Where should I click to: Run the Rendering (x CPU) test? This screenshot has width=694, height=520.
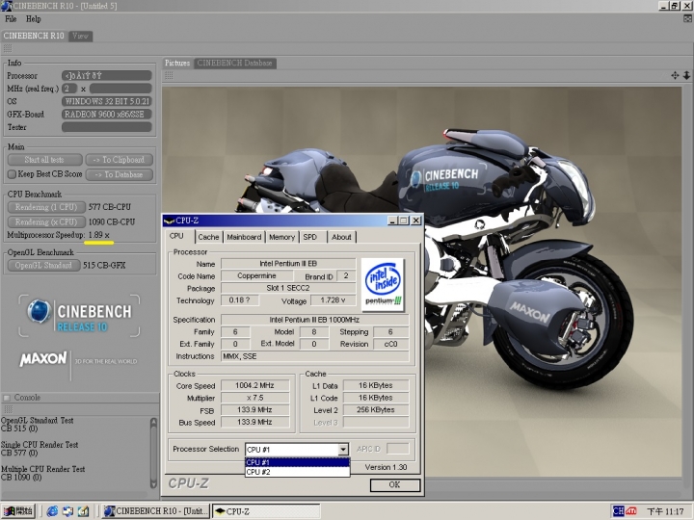click(46, 222)
